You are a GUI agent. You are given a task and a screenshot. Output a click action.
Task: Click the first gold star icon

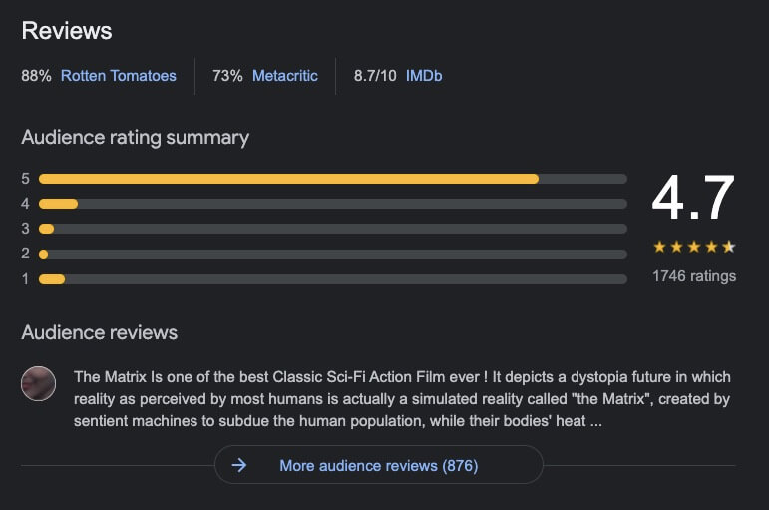(659, 247)
